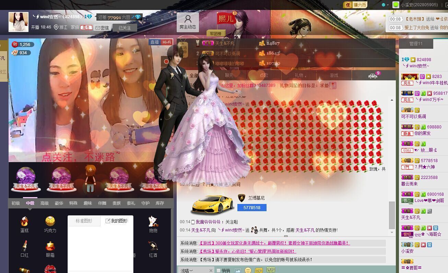The height and width of the screenshot is (273, 448).
Task: Open the 伴舞 dance gift tab
Action: coord(102,203)
